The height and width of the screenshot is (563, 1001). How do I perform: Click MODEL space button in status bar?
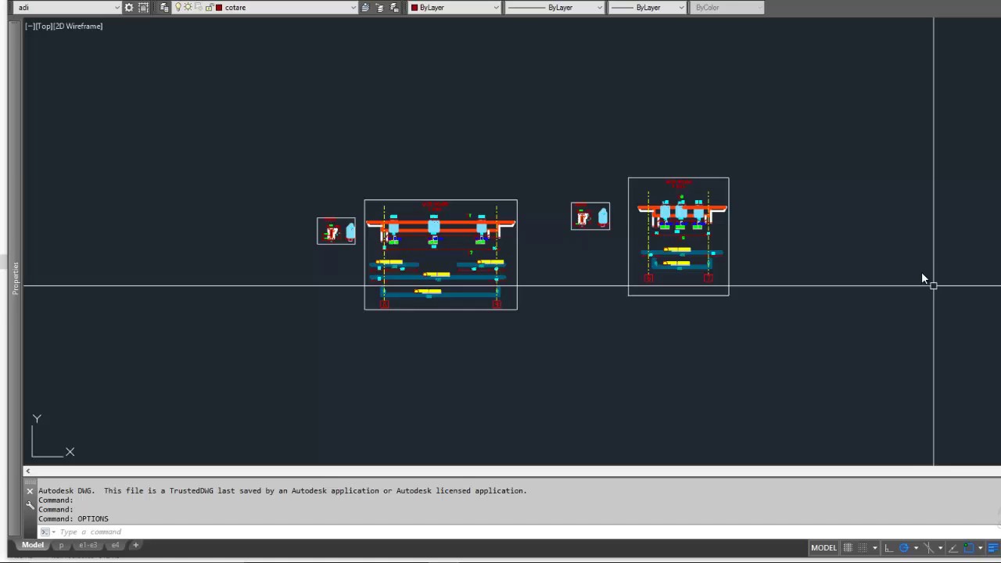pos(823,547)
